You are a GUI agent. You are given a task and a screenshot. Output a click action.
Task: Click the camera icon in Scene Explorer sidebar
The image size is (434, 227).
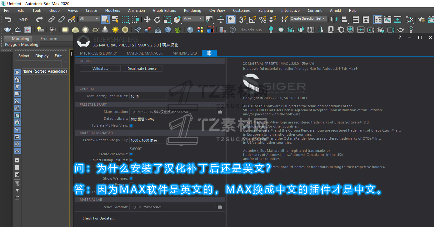tap(17, 94)
